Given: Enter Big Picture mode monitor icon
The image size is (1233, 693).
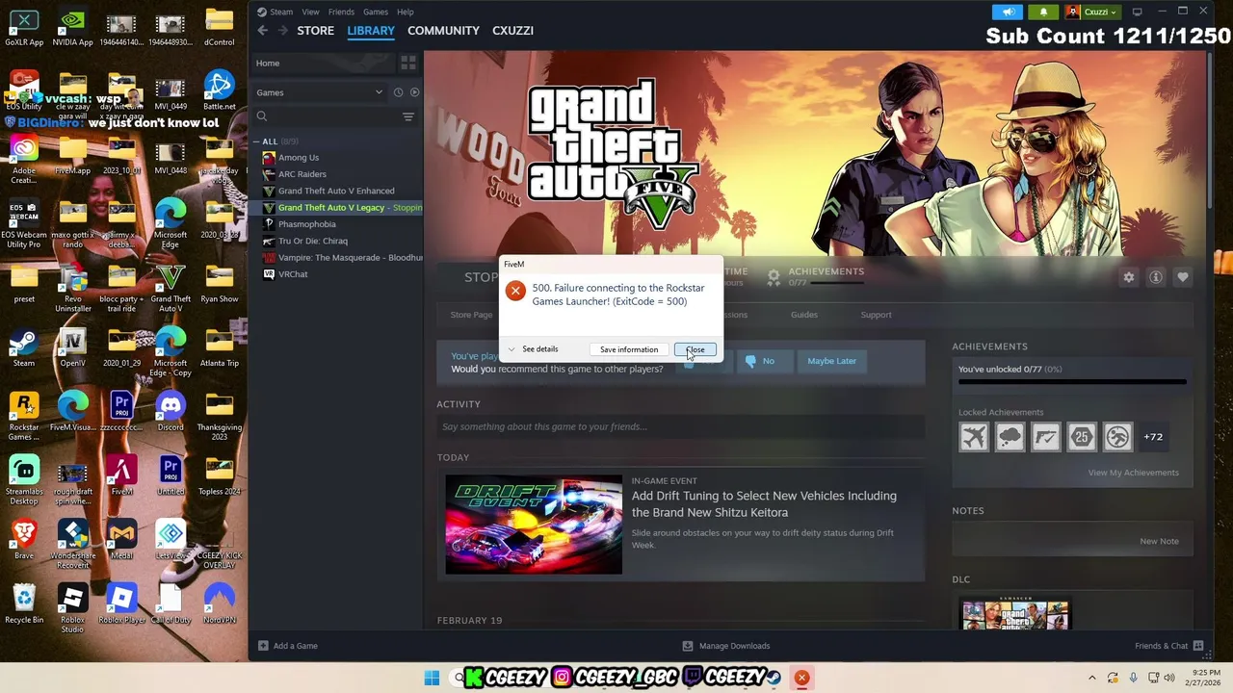Looking at the screenshot, I should (x=1138, y=12).
